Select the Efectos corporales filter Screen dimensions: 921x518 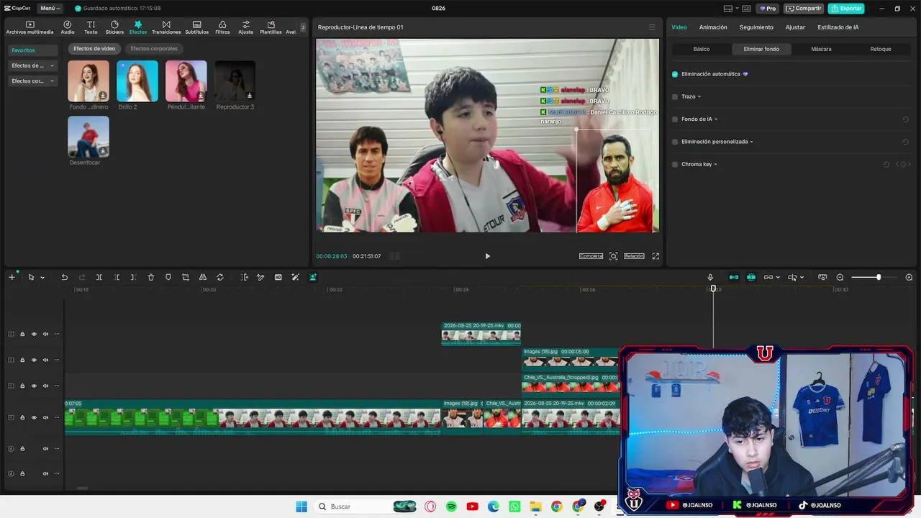point(154,49)
